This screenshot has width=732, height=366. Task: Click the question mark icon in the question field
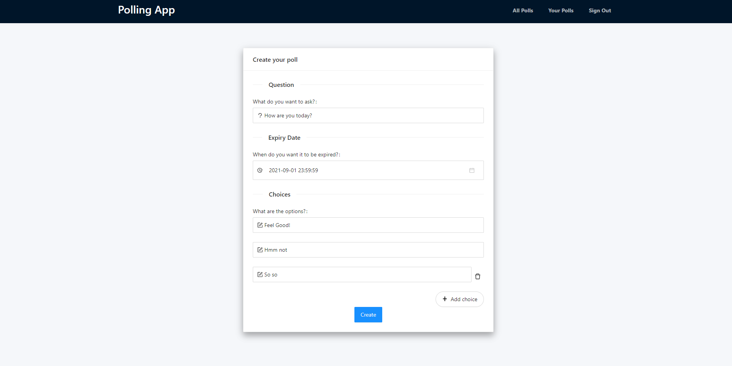[x=259, y=115]
